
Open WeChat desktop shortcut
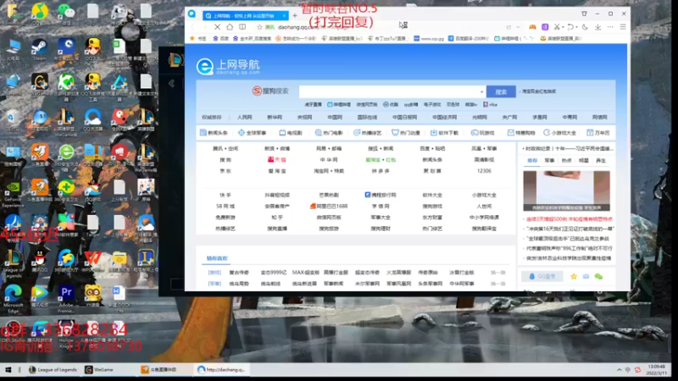click(x=66, y=13)
